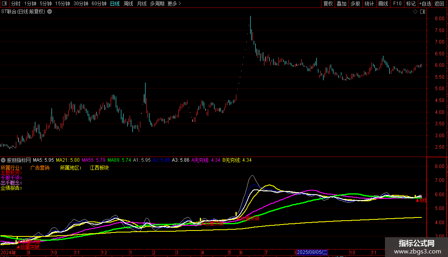Toggle the side panel icon beside the diamond
Viewport: 448px width, 257px height.
click(x=423, y=12)
